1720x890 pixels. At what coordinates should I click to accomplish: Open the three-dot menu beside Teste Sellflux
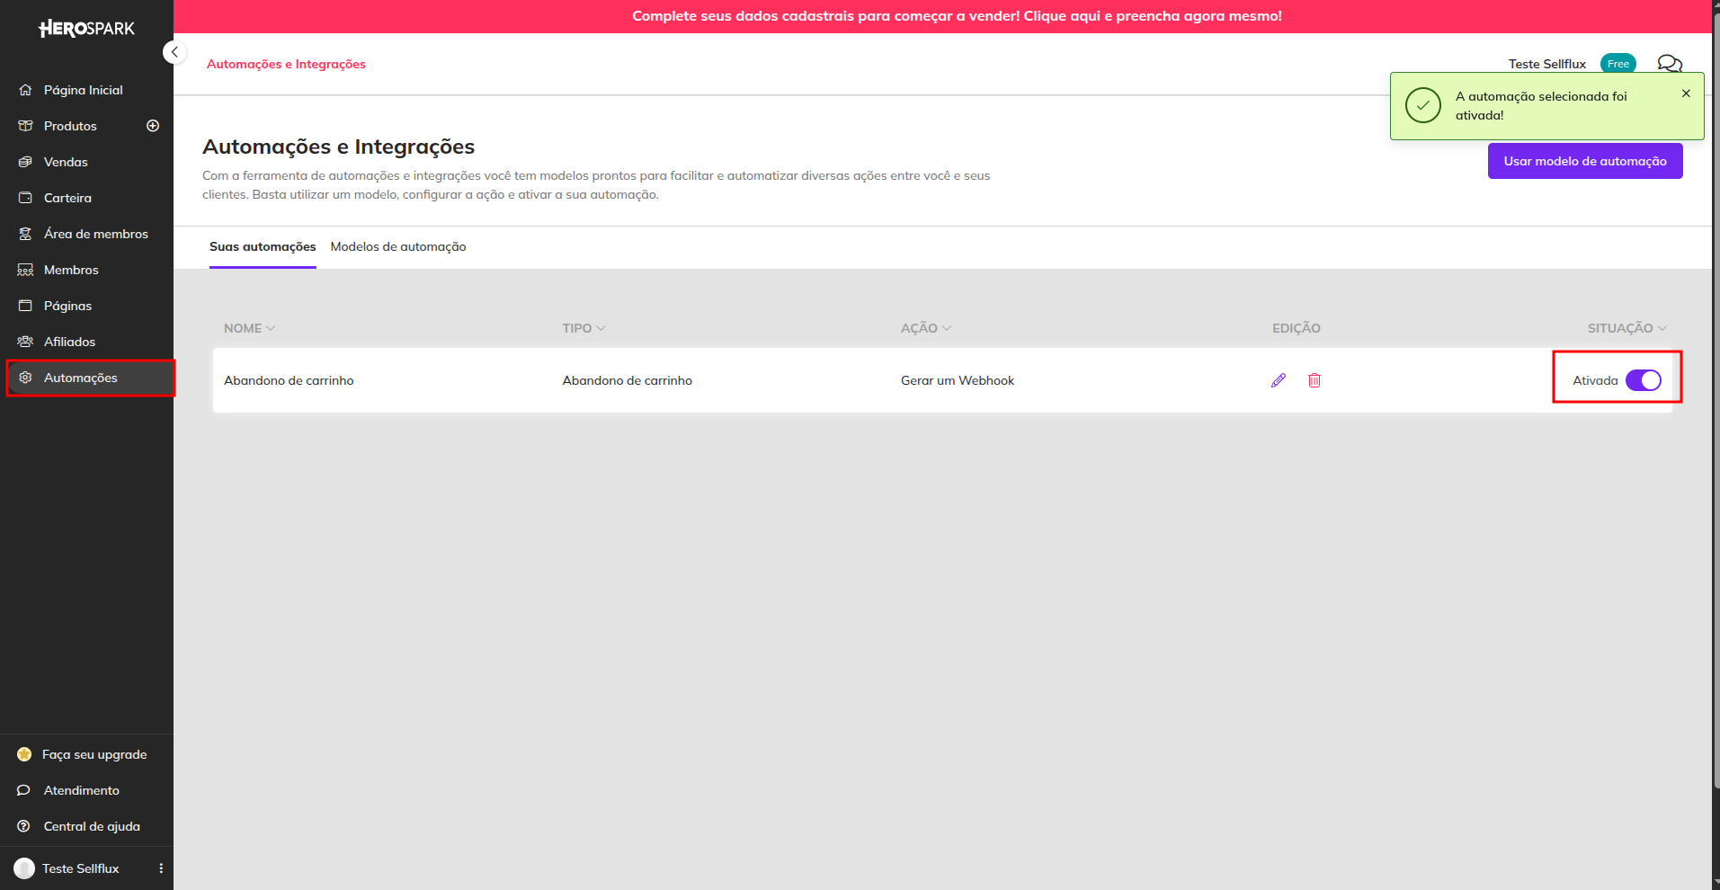[161, 868]
